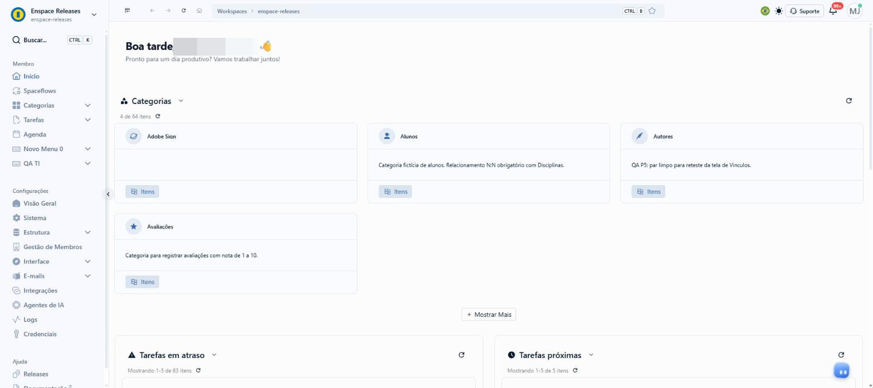This screenshot has width=873, height=388.
Task: Click the Agentes de IA icon
Action: click(16, 305)
